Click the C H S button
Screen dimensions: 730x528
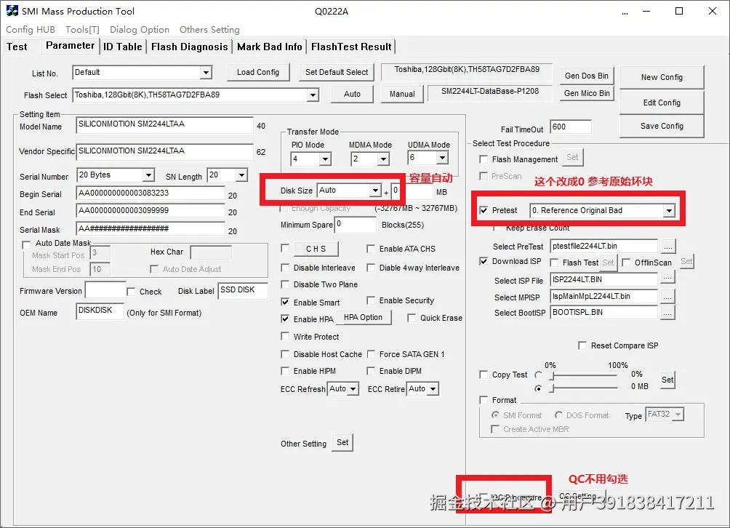[316, 249]
